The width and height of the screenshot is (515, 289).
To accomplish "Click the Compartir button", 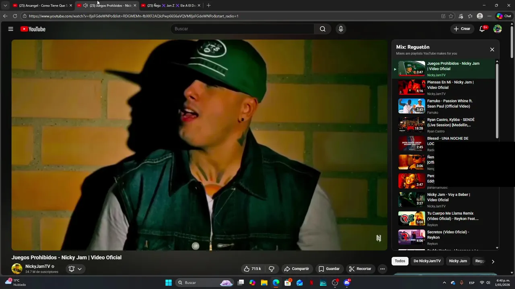I will click(x=297, y=269).
